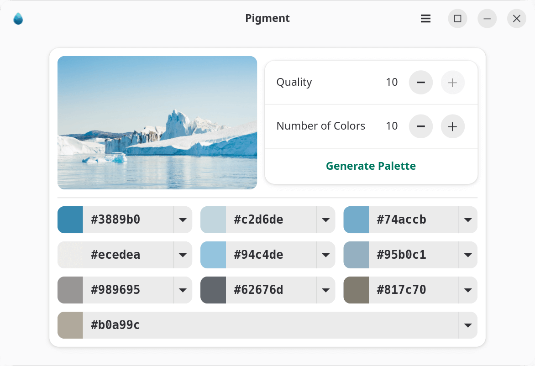535x366 pixels.
Task: Click the #94c4de light blue swatch
Action: click(x=213, y=255)
